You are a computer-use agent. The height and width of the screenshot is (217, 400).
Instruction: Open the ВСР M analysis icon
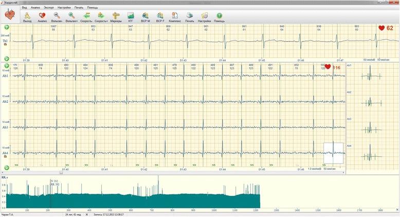[146, 16]
